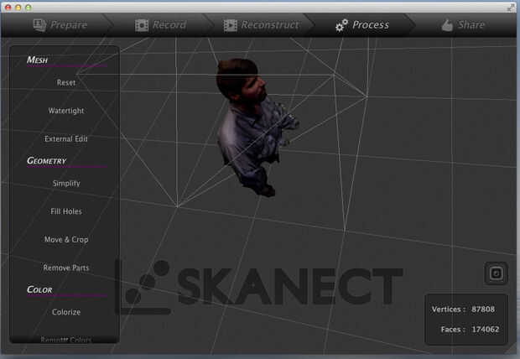Open Move & Crop

[66, 240]
